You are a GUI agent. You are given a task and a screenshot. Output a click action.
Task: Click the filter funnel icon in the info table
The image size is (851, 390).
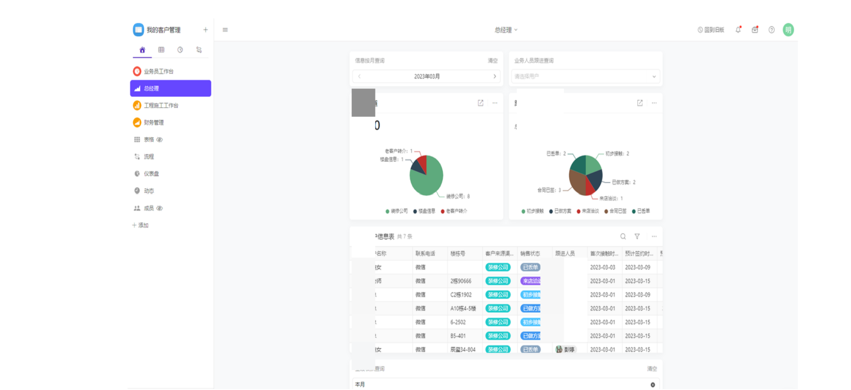point(637,236)
